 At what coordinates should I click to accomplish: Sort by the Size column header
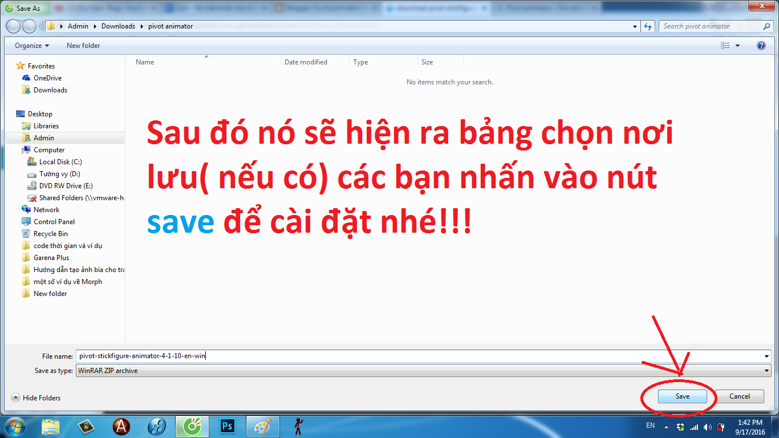(x=427, y=62)
